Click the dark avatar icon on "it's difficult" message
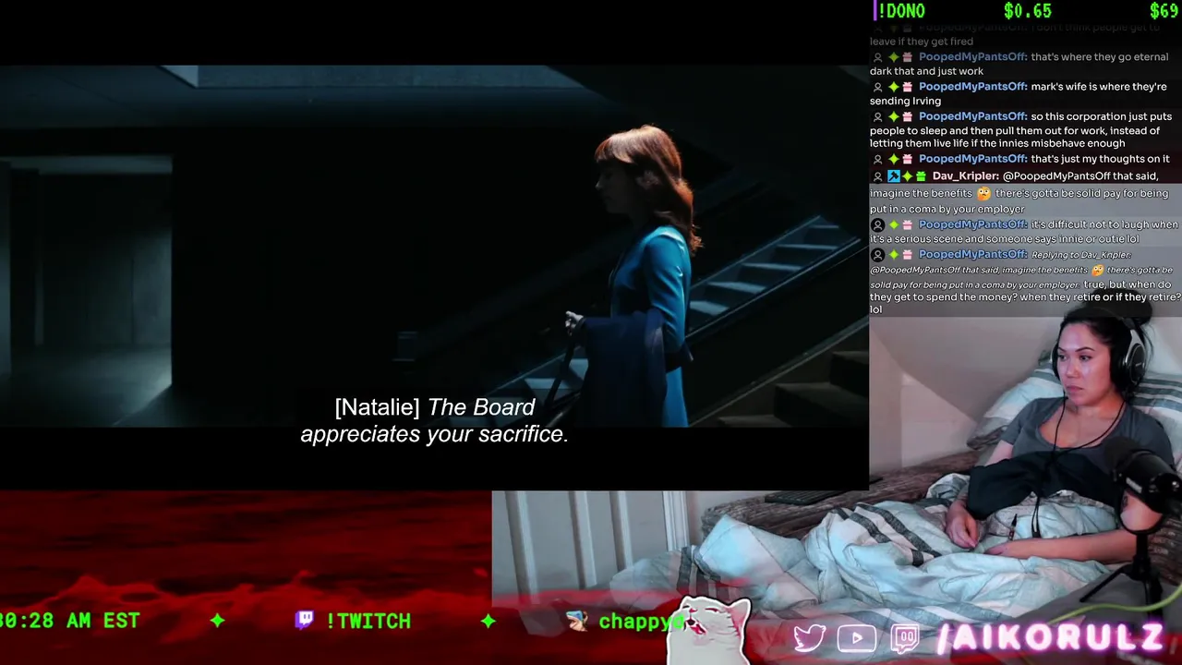 (877, 224)
